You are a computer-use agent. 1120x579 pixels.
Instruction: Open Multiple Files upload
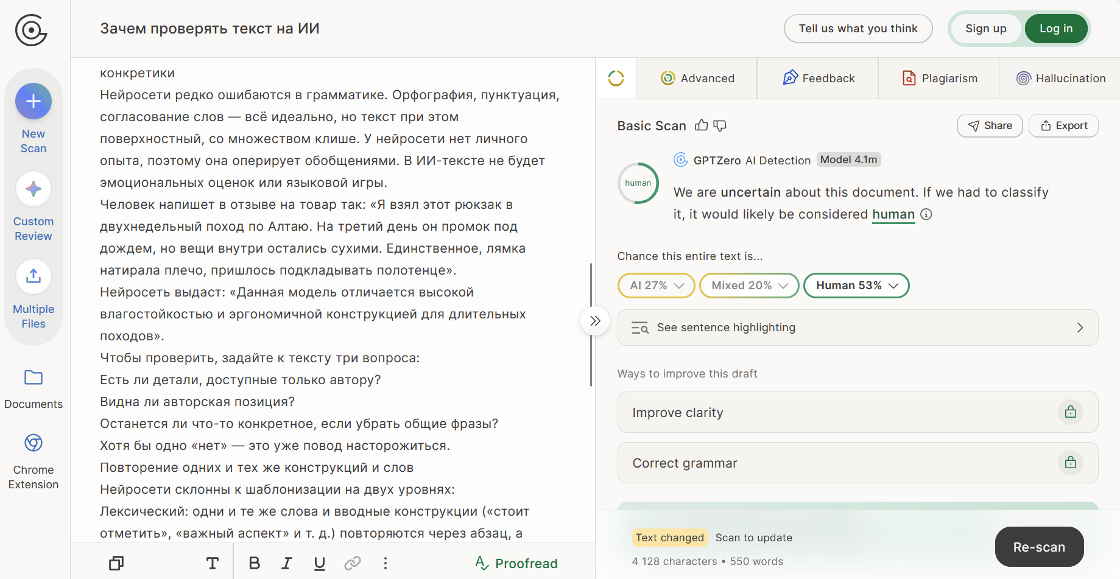pos(33,294)
